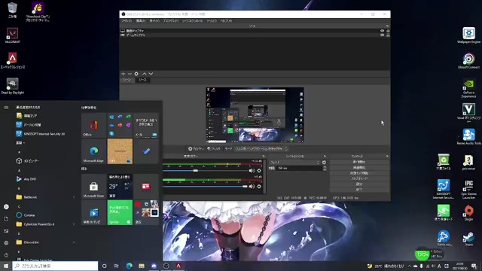482x271 pixels.
Task: Mute the first audio mixer channel
Action: coord(252,171)
